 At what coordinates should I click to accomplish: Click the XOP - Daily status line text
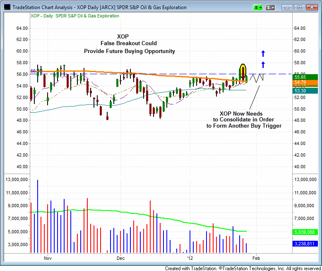pyautogui.click(x=75, y=16)
